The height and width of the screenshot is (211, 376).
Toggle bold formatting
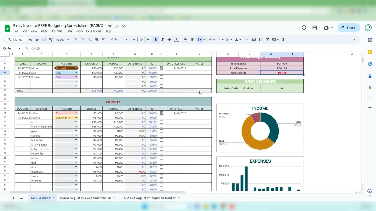click(156, 40)
